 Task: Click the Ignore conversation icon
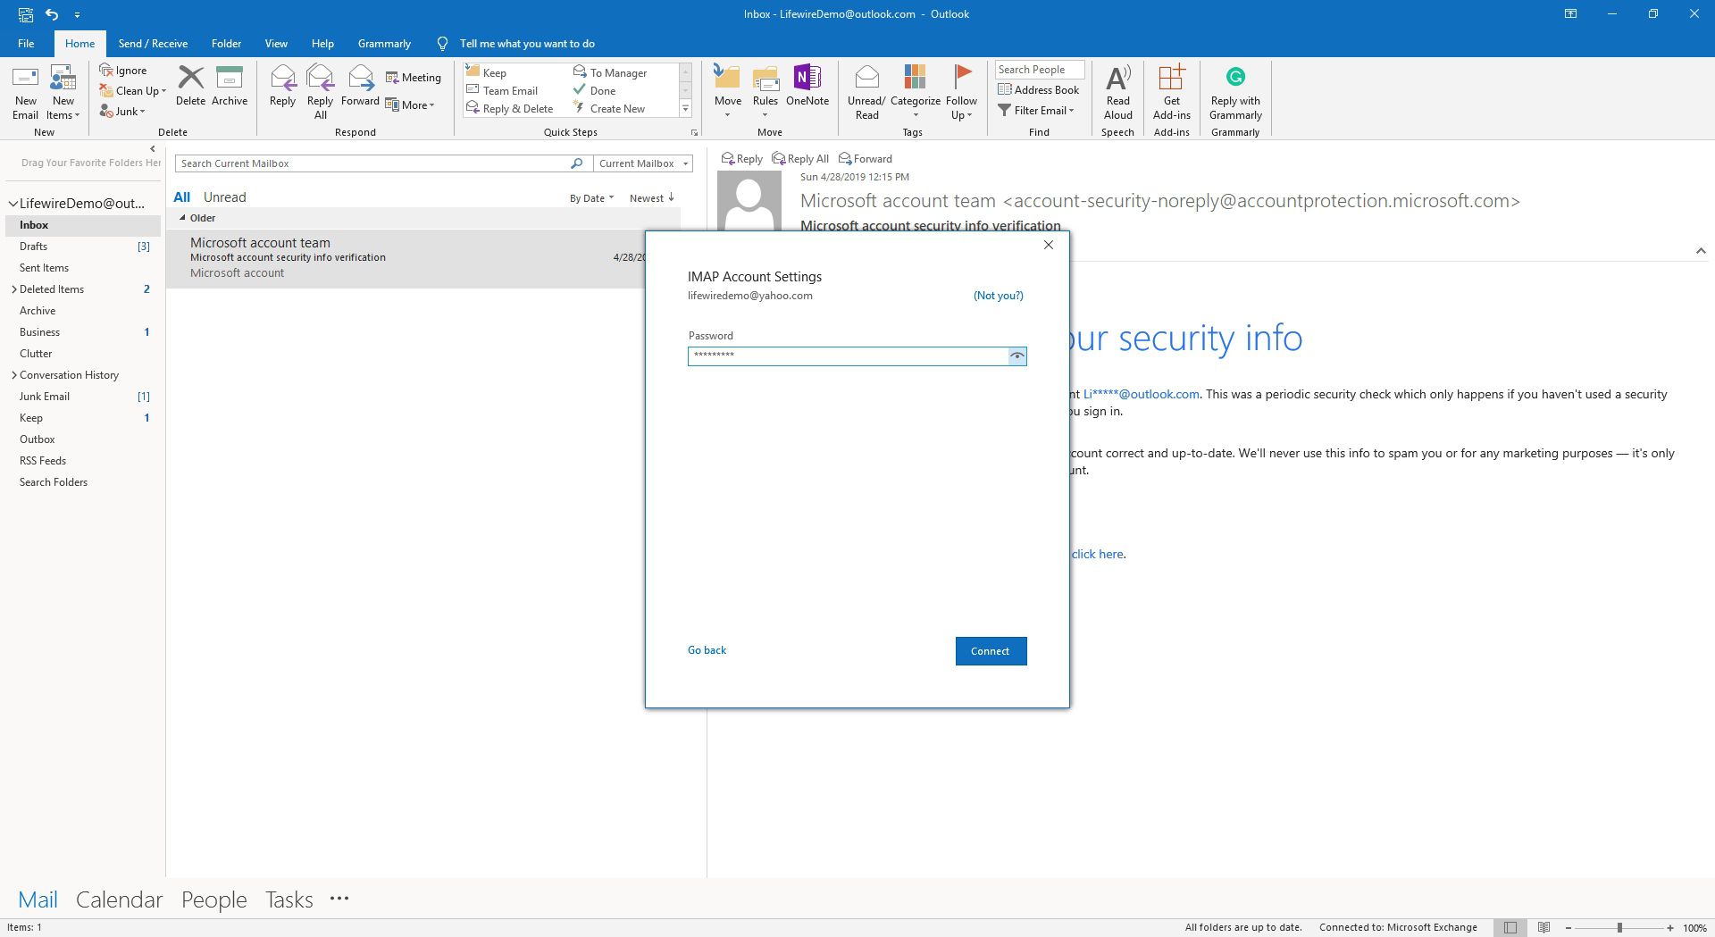[x=123, y=71]
